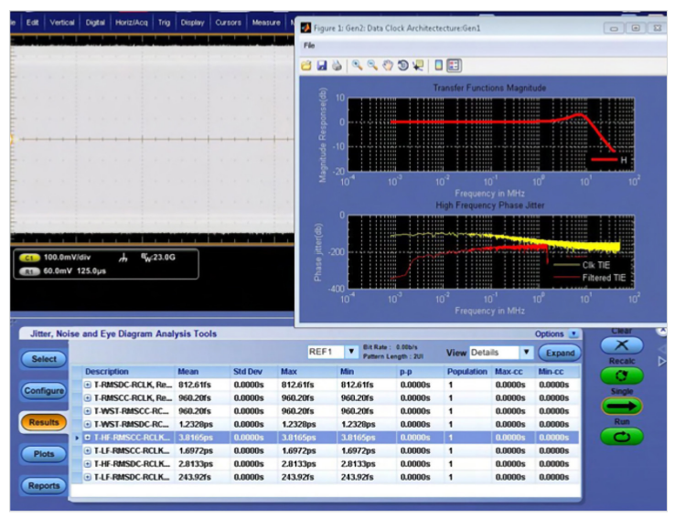The height and width of the screenshot is (518, 675).
Task: Click the green Run button
Action: [621, 437]
